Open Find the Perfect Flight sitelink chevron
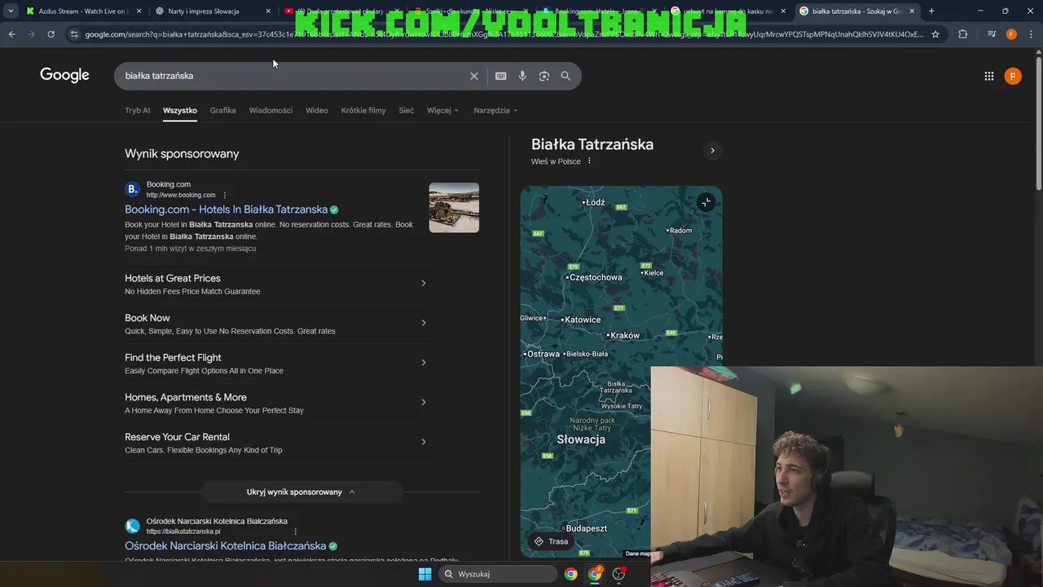Viewport: 1043px width, 587px height. (423, 363)
